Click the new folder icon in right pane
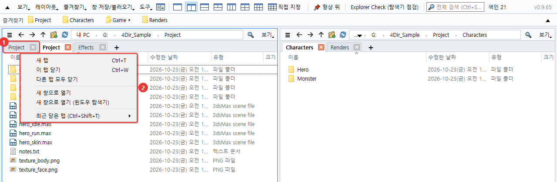 (x=332, y=35)
